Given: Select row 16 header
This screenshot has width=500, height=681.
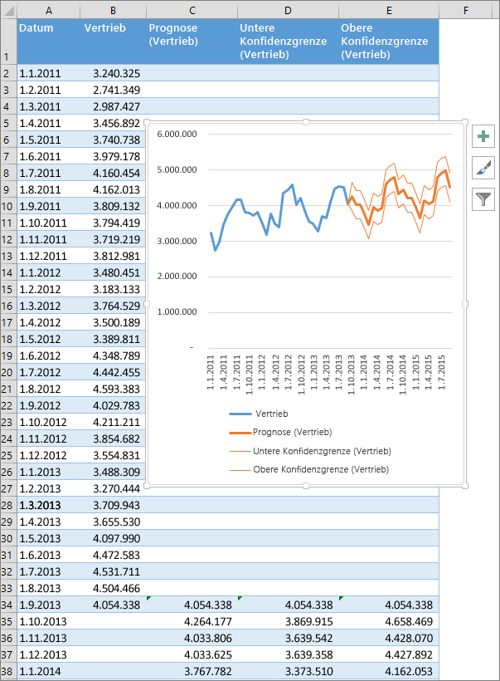Looking at the screenshot, I should click(8, 306).
